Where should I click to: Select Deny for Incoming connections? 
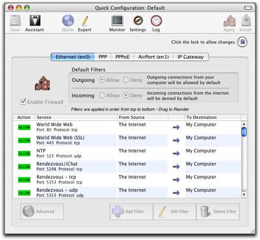click(x=125, y=95)
